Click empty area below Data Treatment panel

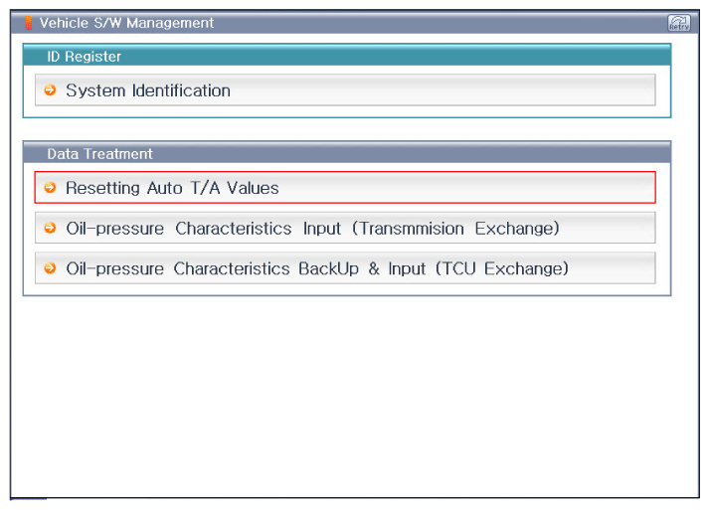click(x=347, y=394)
